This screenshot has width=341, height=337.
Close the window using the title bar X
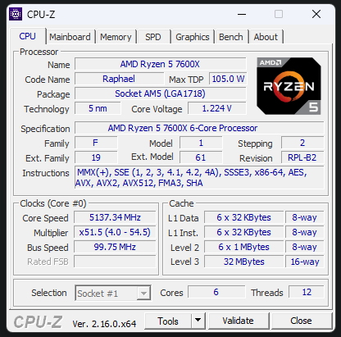(x=316, y=14)
